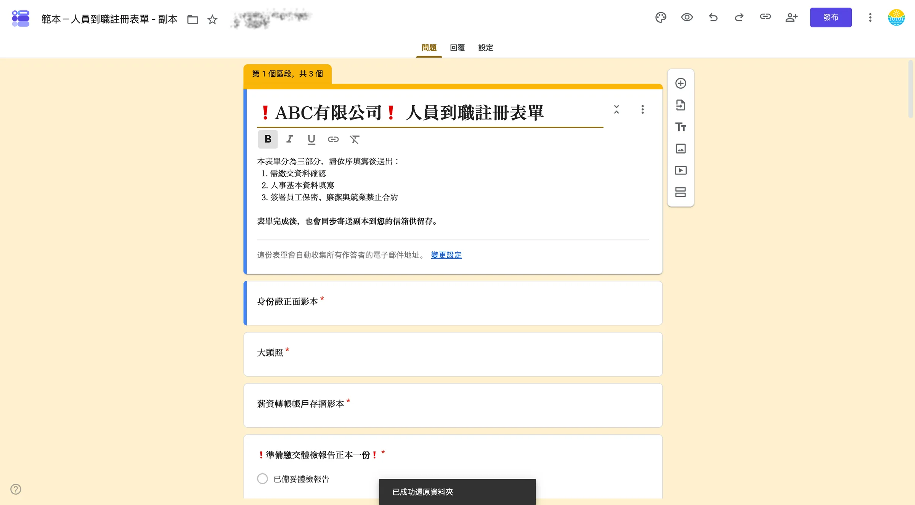915x505 pixels.
Task: Select the 身份證正面影本 question
Action: tap(453, 303)
